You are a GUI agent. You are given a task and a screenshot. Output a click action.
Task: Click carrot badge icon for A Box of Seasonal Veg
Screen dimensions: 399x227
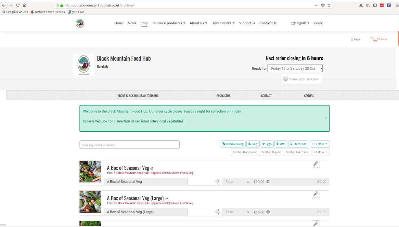(x=315, y=164)
